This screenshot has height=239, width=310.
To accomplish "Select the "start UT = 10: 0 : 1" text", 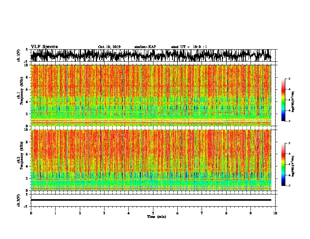I will coord(189,47).
